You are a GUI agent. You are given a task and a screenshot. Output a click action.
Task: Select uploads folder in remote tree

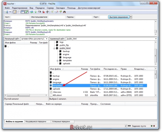pyautogui.click(x=66, y=64)
